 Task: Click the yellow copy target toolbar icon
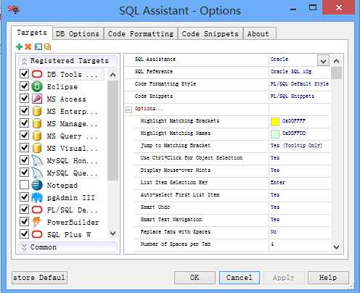[48, 46]
